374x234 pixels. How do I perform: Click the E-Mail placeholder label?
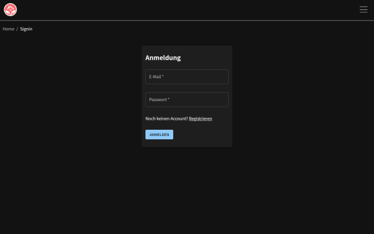pos(155,77)
